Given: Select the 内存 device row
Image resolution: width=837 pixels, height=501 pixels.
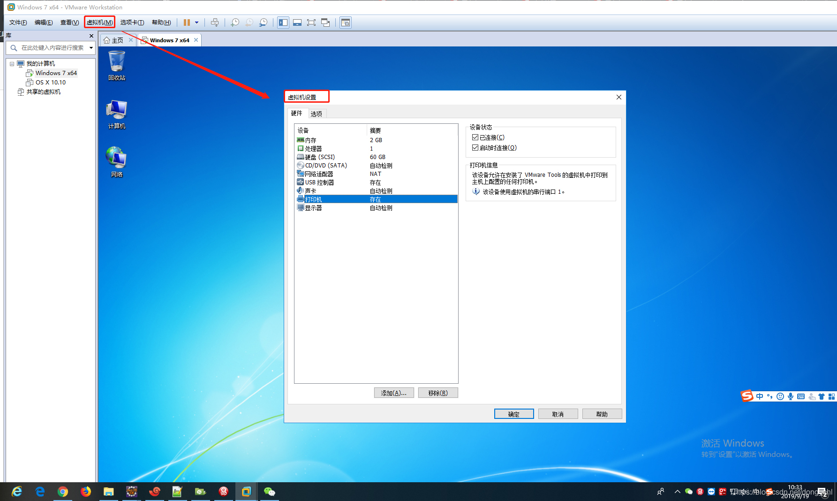Looking at the screenshot, I should (x=377, y=140).
